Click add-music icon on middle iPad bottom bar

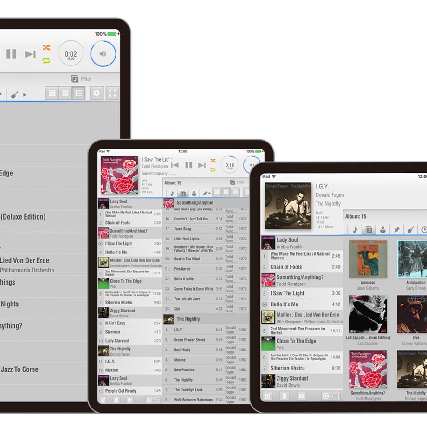click(130, 400)
